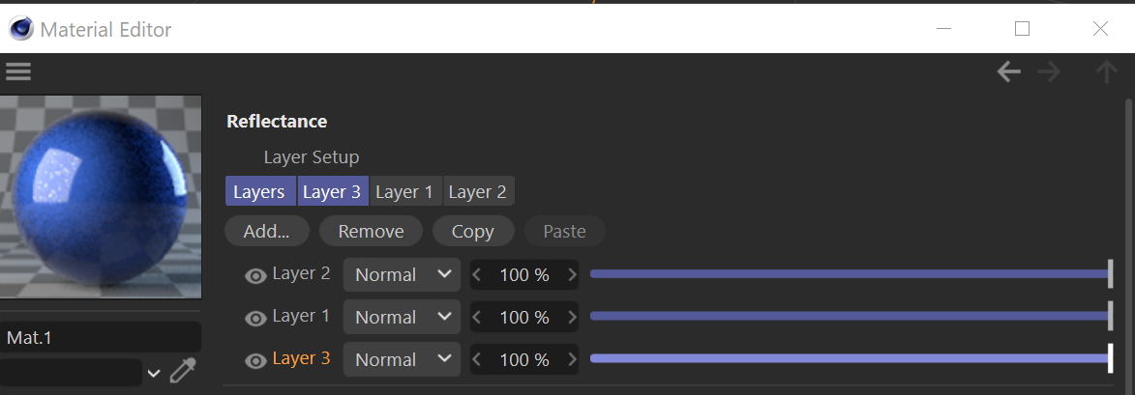Click the Add... button
Image resolution: width=1135 pixels, height=395 pixels.
pyautogui.click(x=266, y=232)
